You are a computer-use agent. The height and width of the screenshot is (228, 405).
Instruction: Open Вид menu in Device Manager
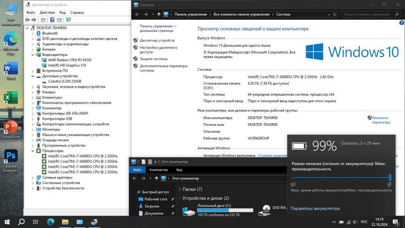62,13
